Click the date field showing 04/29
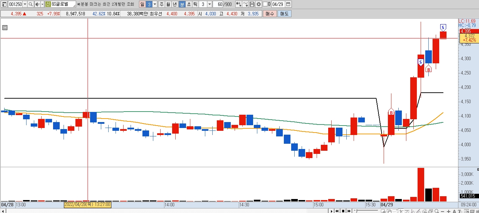Screen dimensions: 479x213 pos(278,4)
